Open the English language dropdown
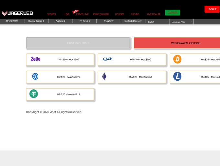220x166 pixels. (x=158, y=22)
